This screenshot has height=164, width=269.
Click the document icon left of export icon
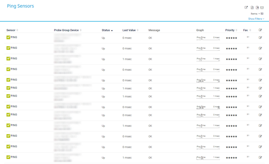[252, 7]
